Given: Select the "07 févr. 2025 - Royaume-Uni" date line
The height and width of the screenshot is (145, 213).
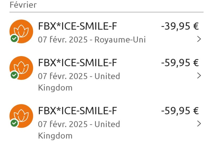Looking at the screenshot, I should coord(92,40).
